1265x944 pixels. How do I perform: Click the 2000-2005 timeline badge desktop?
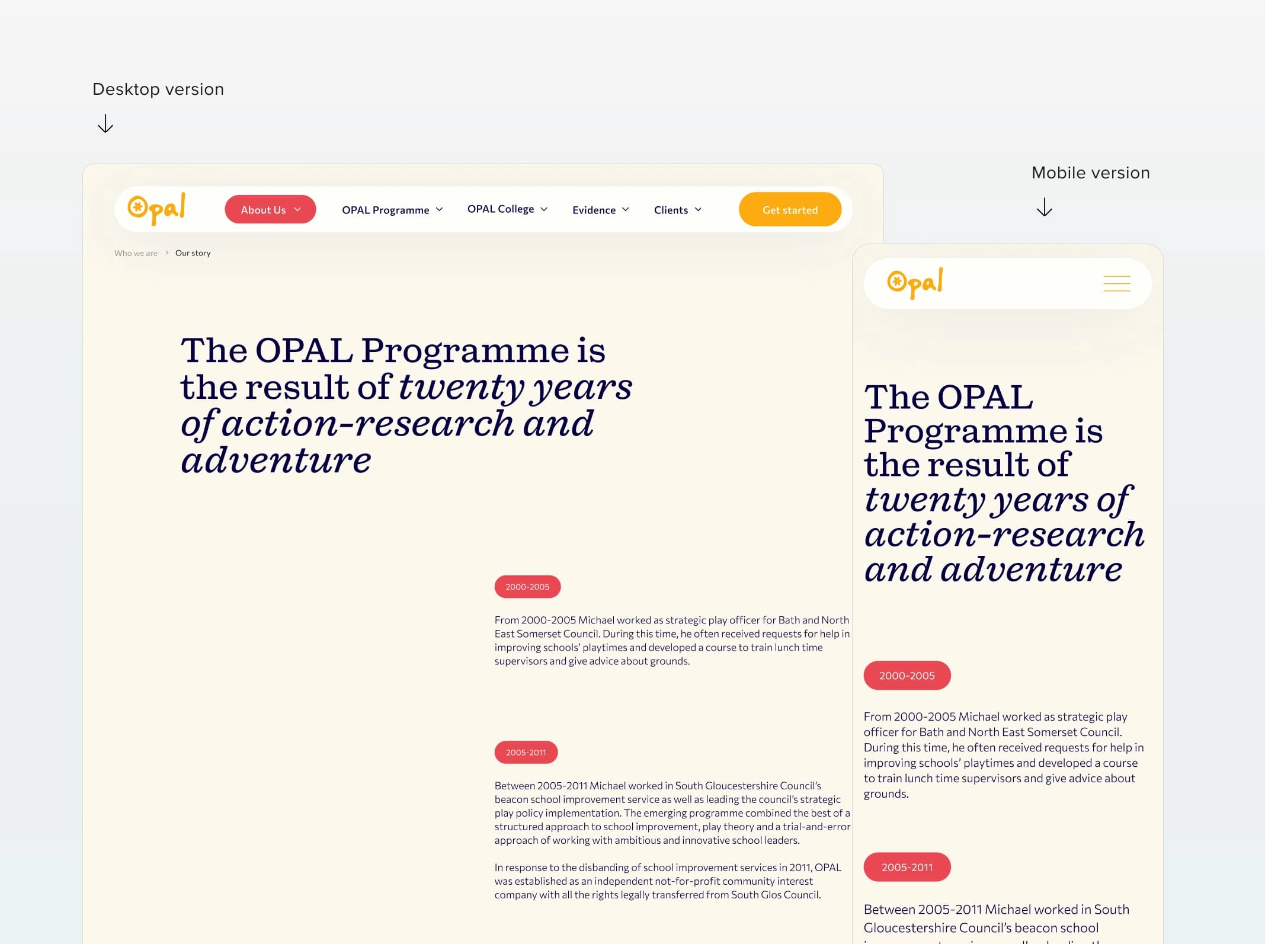pos(526,586)
